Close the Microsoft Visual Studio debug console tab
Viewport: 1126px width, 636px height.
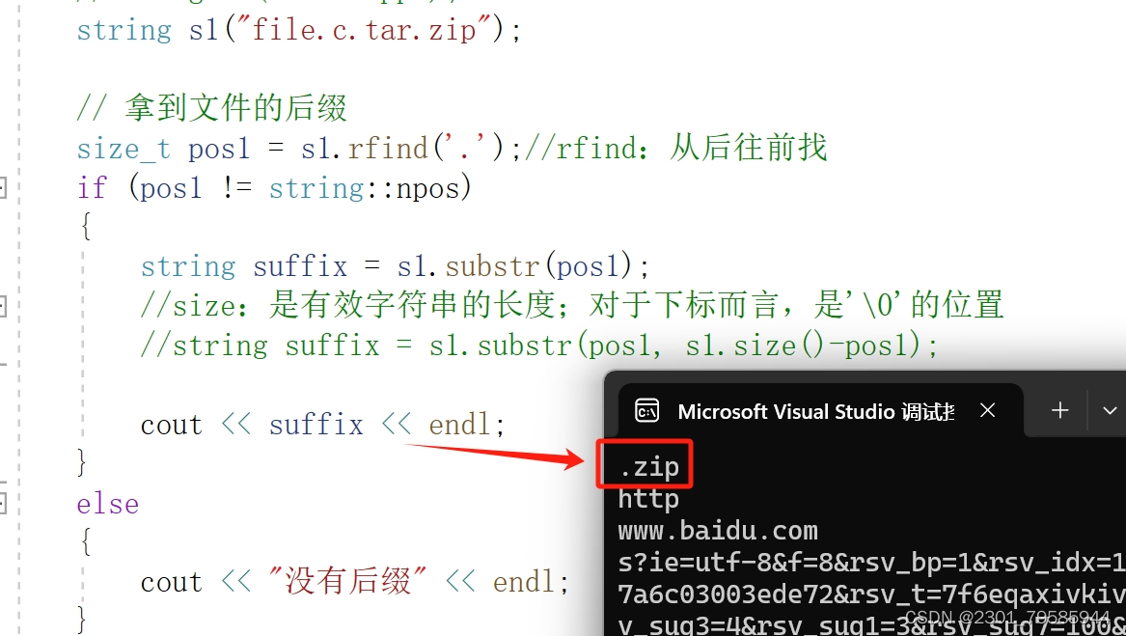(x=987, y=410)
